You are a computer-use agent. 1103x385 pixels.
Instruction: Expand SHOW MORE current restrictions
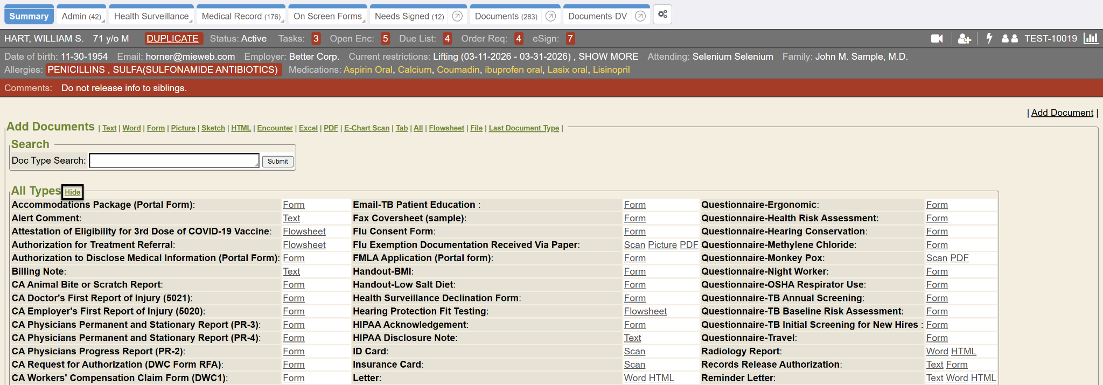coord(608,57)
